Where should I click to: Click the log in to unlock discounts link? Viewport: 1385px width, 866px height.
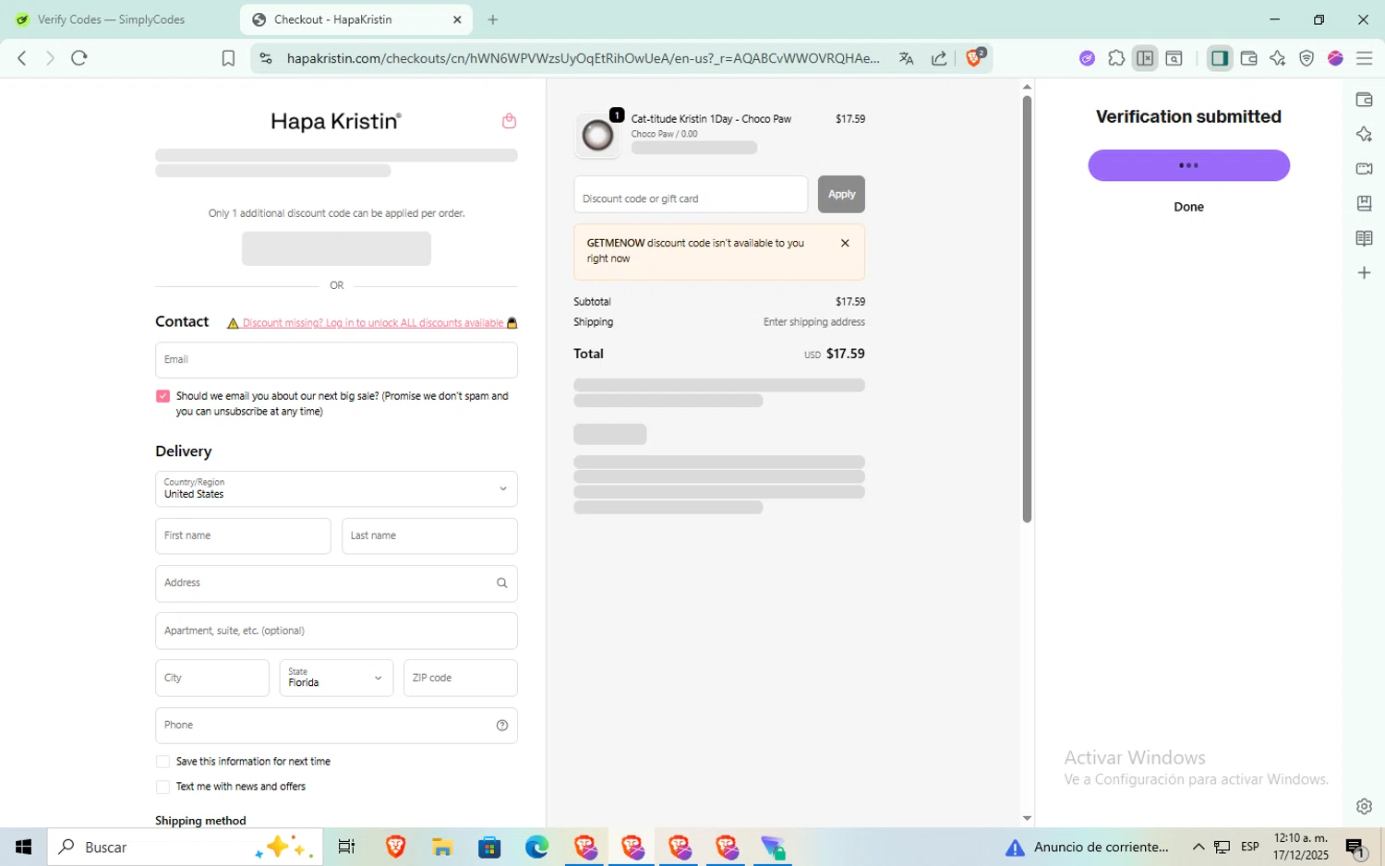(373, 323)
